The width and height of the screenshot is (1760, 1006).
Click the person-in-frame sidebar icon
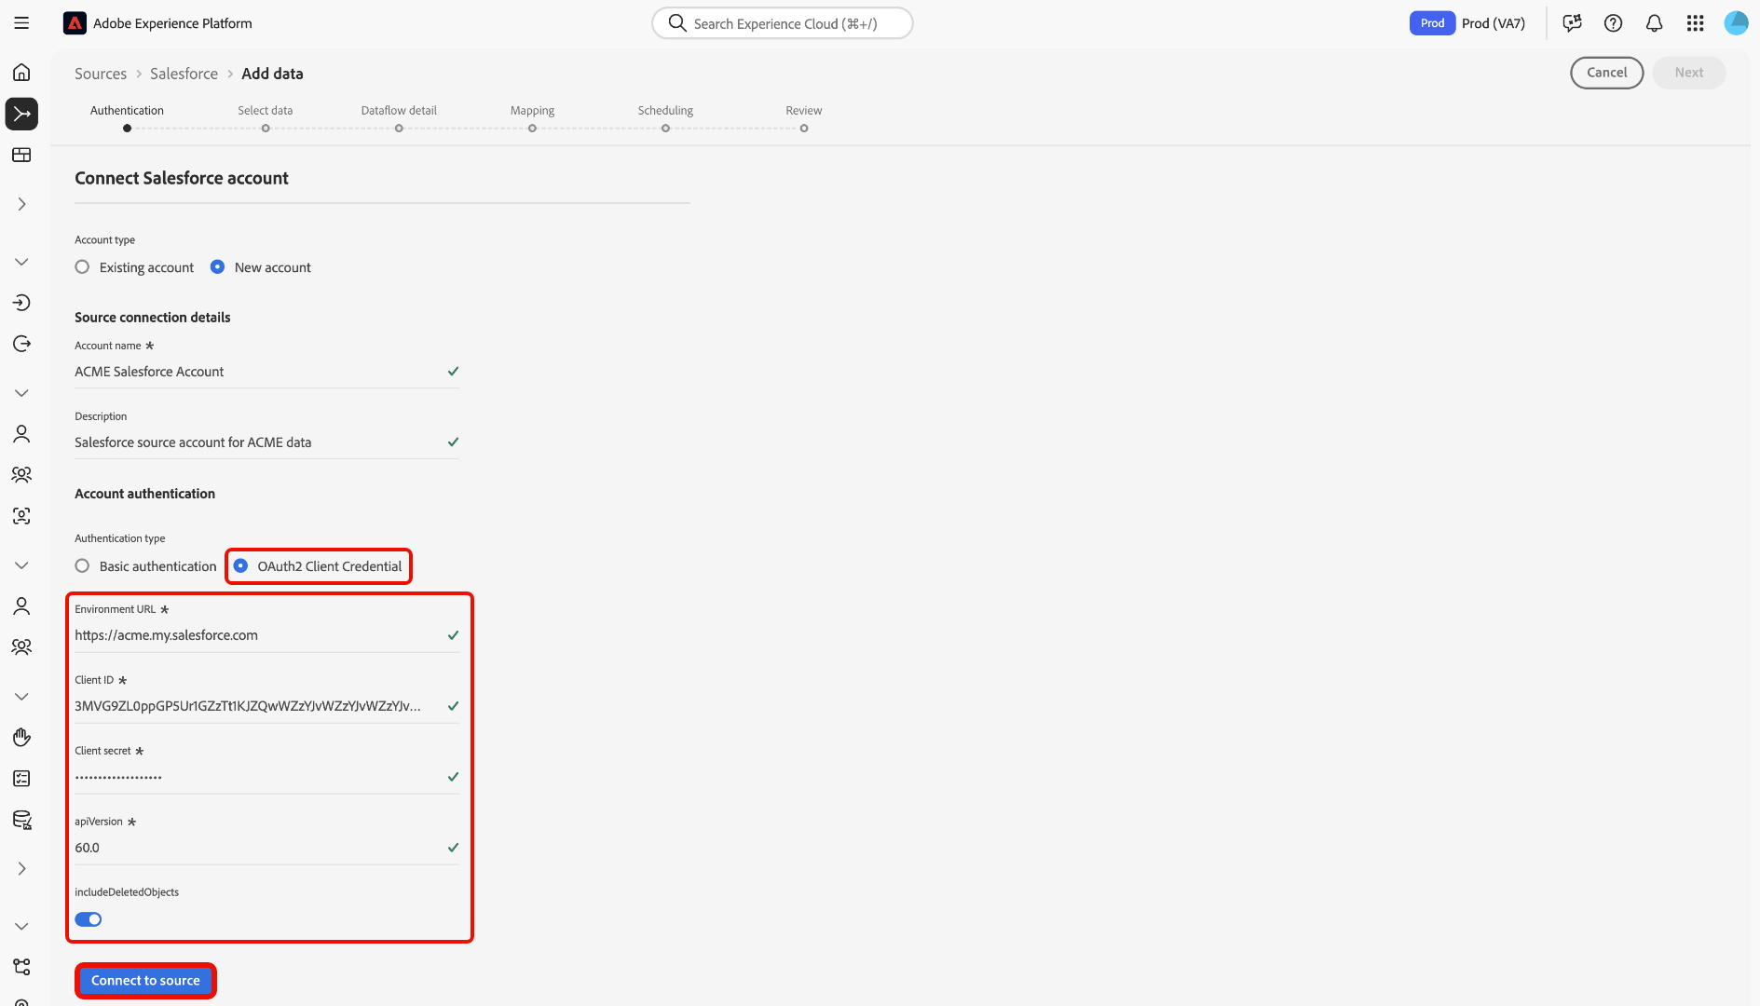(x=21, y=516)
